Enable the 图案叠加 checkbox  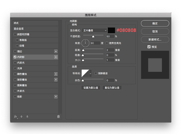point(15,85)
